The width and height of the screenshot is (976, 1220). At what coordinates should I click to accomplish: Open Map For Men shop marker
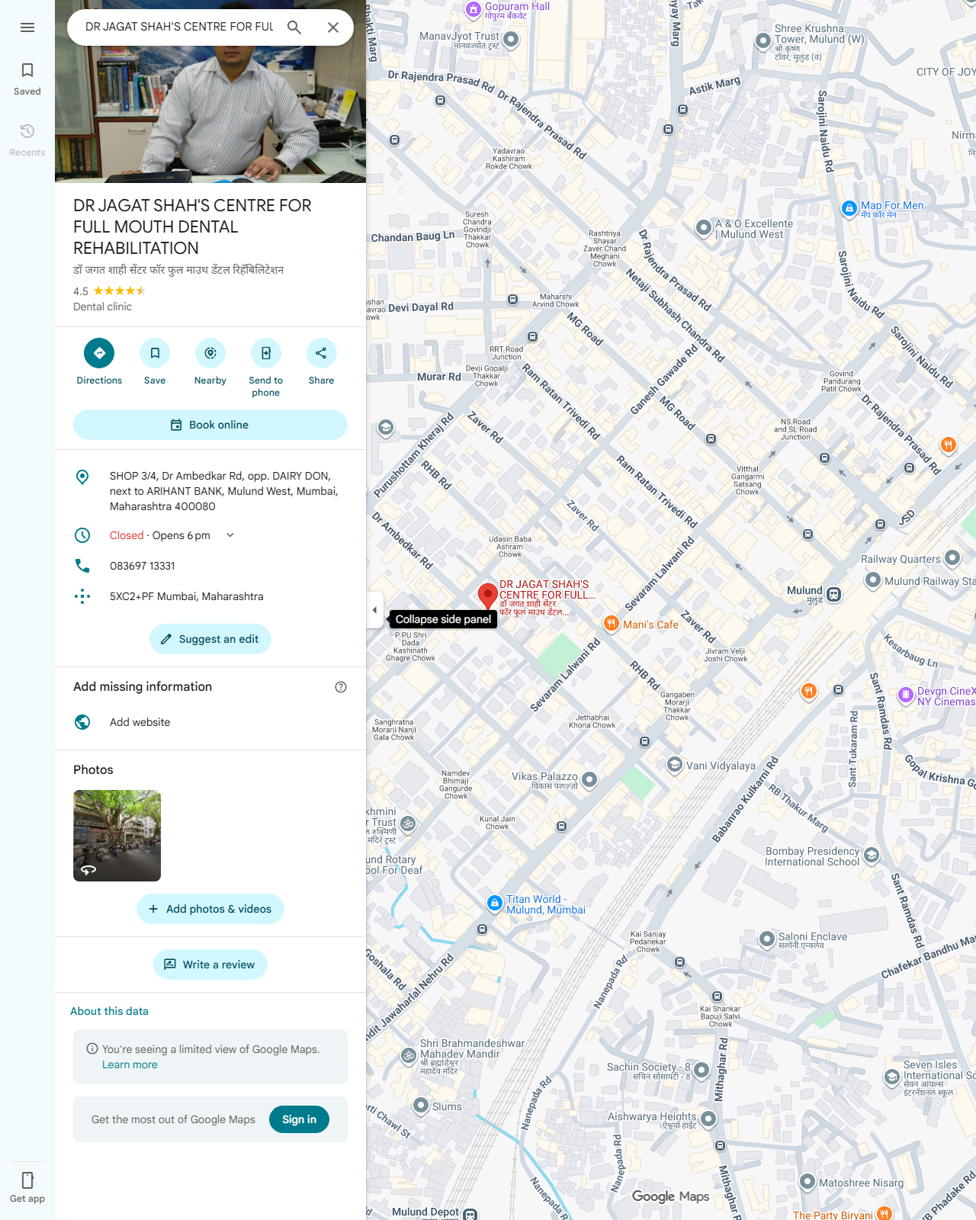[x=849, y=208]
